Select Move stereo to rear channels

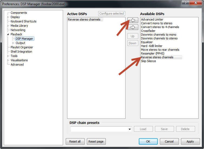point(160,50)
